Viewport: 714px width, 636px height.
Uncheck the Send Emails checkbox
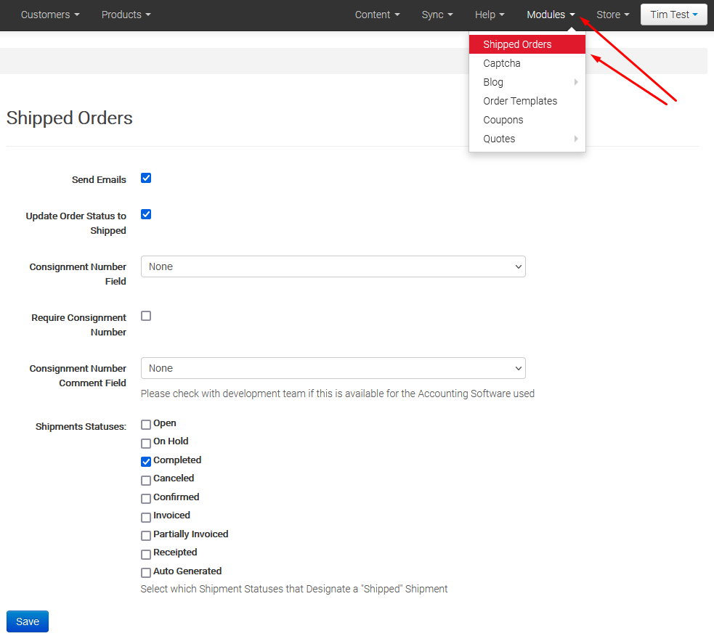pyautogui.click(x=146, y=178)
